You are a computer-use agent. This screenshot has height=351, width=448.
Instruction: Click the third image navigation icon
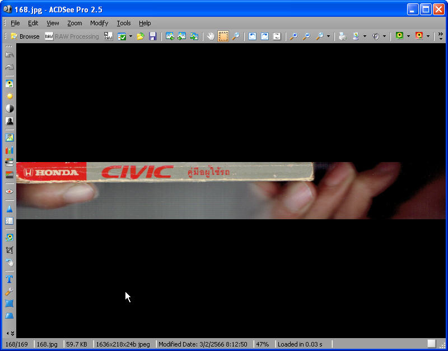pos(194,36)
